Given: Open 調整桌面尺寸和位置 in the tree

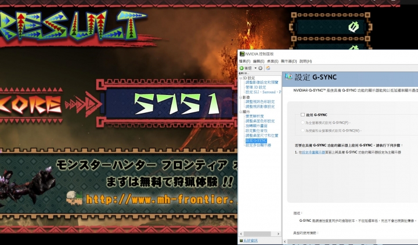Looking at the screenshot, I should coord(262,136).
